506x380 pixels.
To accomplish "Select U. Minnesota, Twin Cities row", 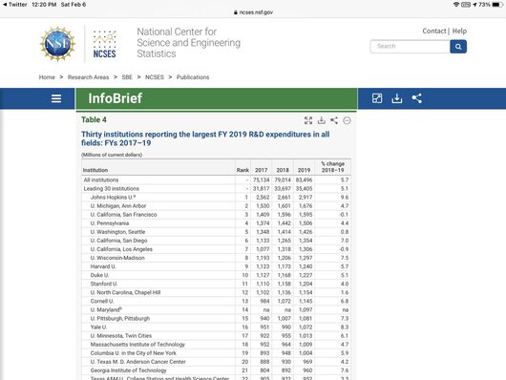I will [x=216, y=336].
